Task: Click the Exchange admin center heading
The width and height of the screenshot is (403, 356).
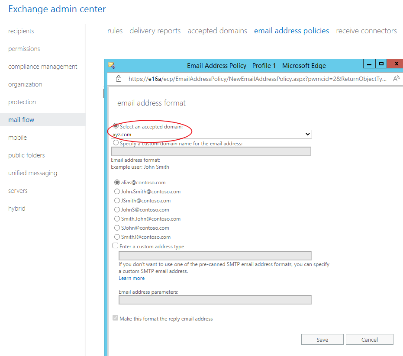Action: pos(57,9)
